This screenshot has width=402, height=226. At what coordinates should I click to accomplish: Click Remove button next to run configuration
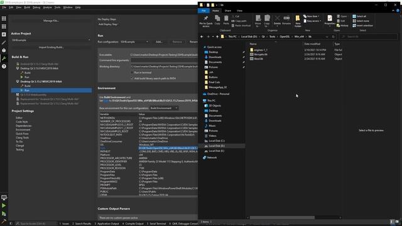click(x=177, y=42)
